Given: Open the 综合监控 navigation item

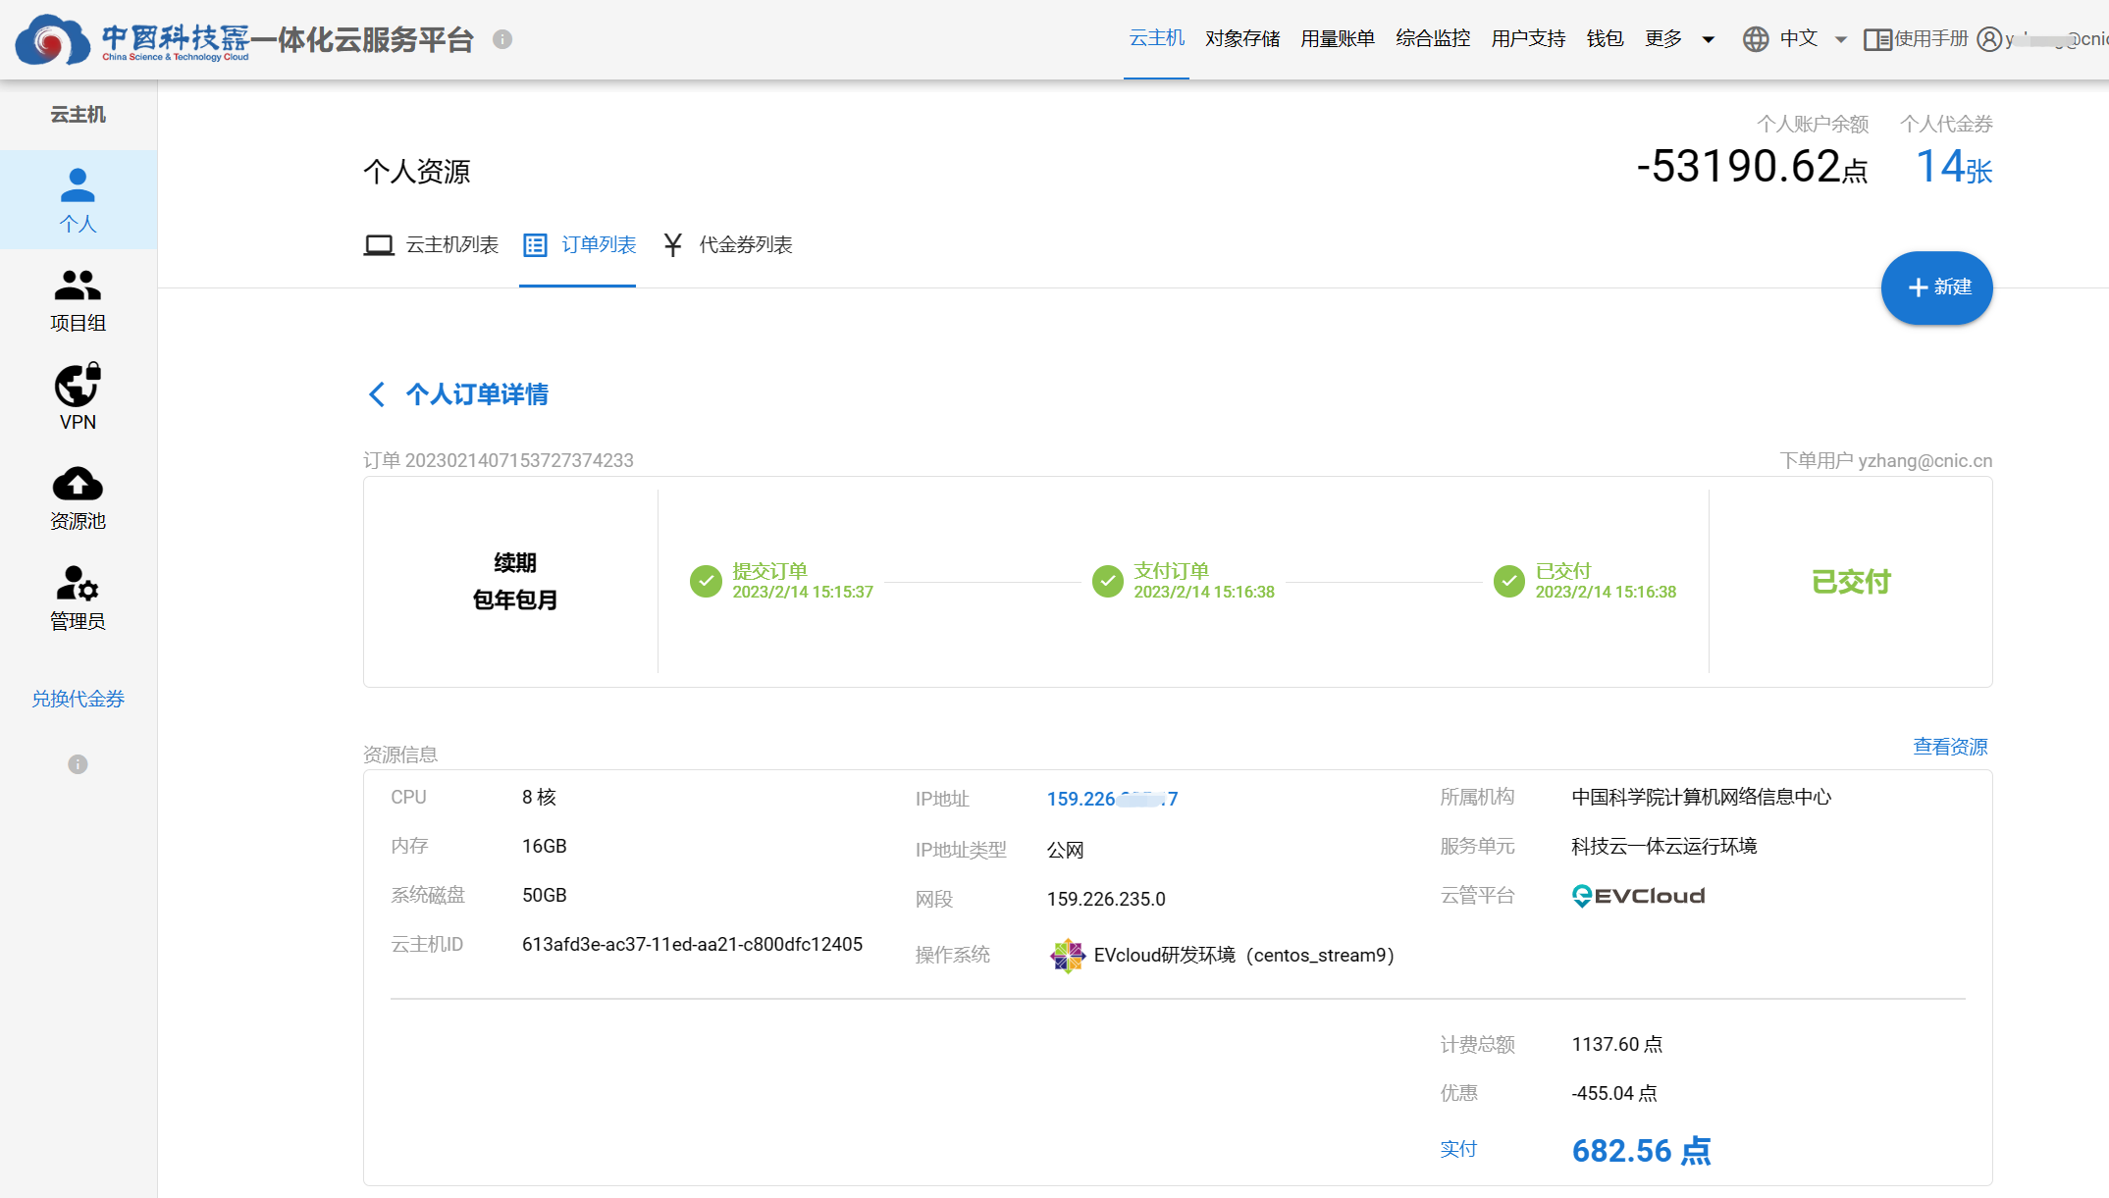Looking at the screenshot, I should pyautogui.click(x=1433, y=38).
